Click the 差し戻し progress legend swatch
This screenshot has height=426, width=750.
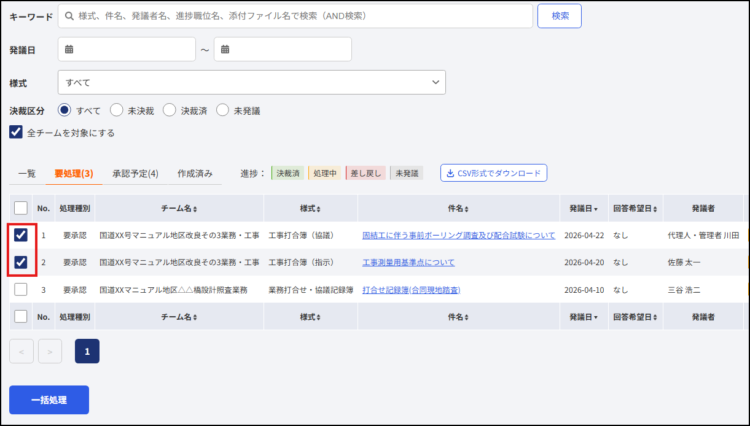365,173
